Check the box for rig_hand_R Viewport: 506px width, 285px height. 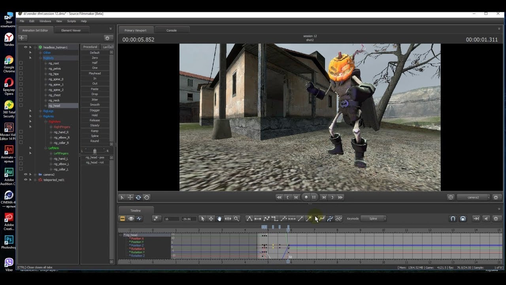coord(21,132)
